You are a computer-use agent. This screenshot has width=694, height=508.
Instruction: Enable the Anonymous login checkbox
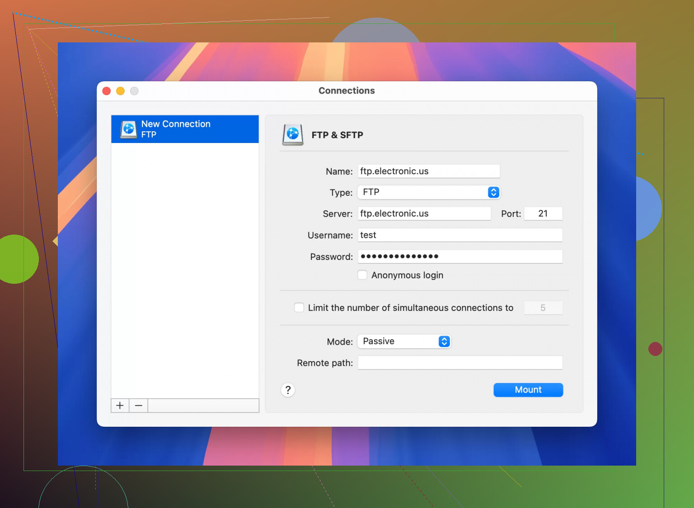point(362,275)
